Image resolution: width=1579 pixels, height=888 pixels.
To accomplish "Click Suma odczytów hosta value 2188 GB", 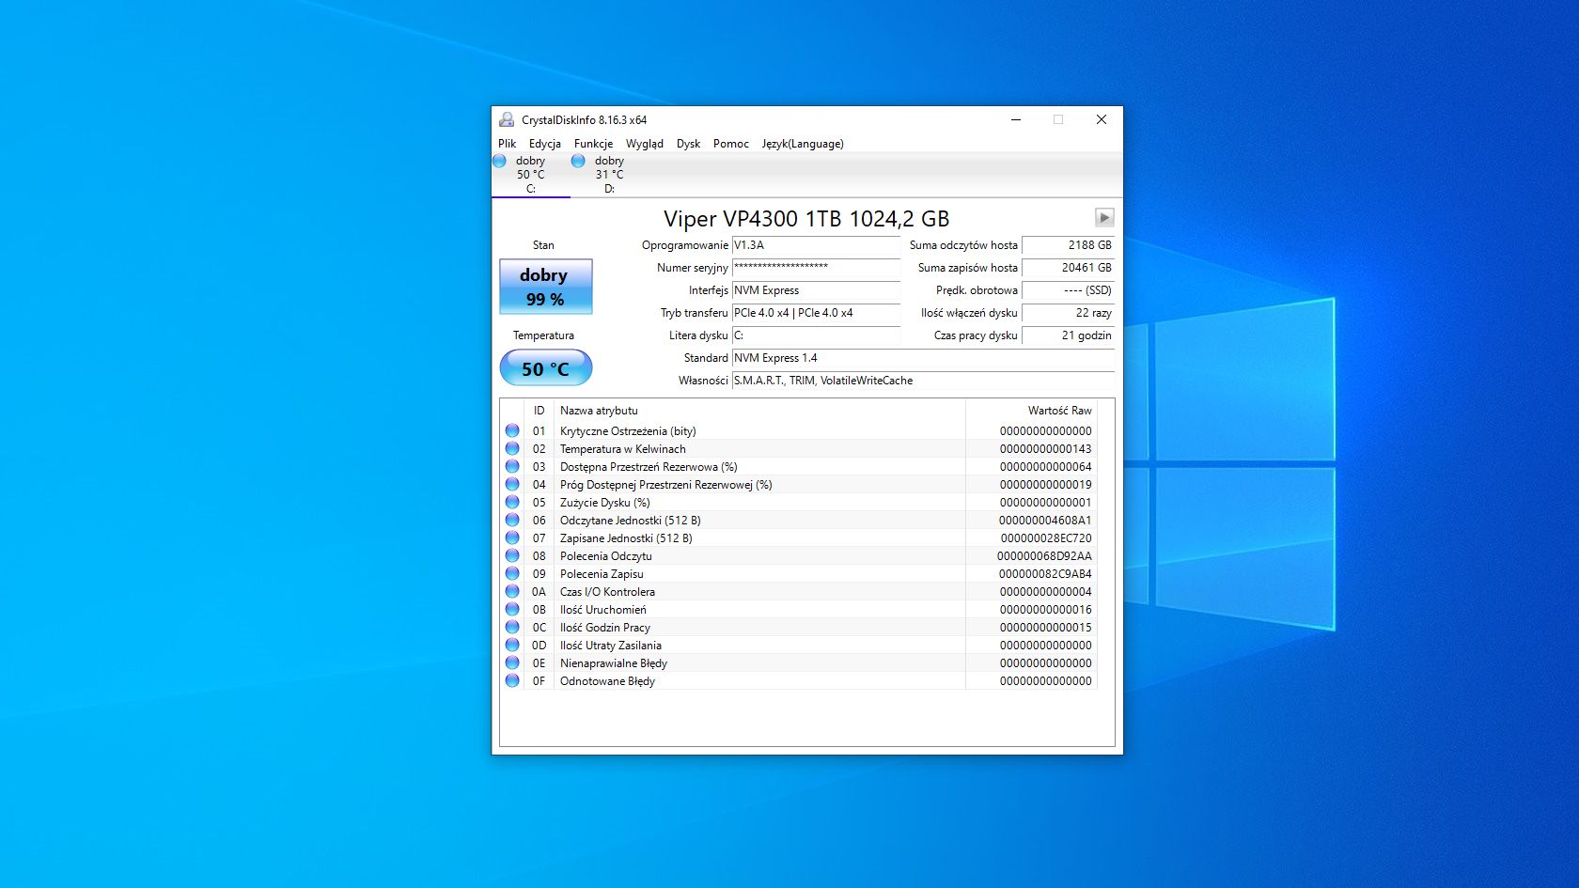I will pyautogui.click(x=1068, y=245).
